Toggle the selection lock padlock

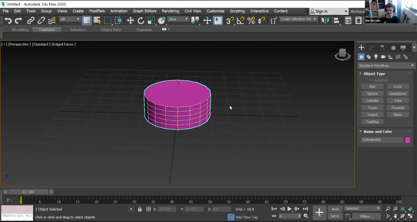pos(140,209)
